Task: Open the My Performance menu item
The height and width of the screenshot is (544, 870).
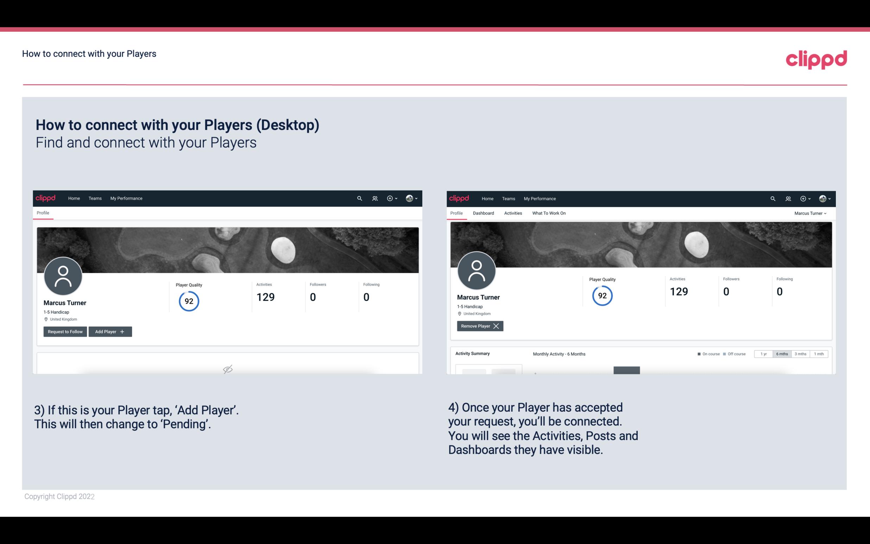Action: click(x=126, y=198)
